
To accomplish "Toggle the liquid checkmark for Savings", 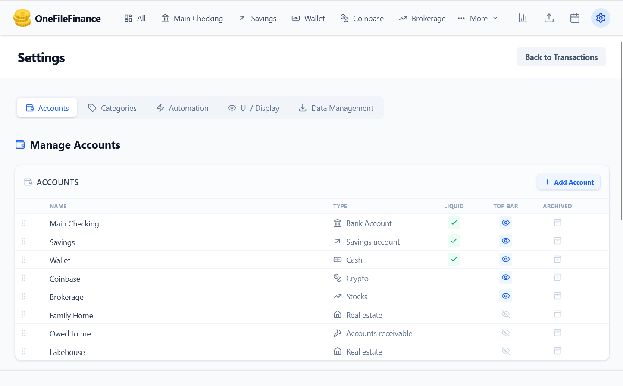I will click(454, 241).
